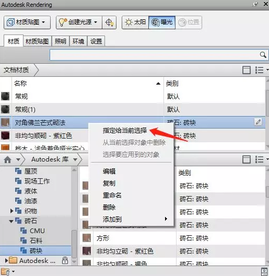269x276 pixels.
Task: Select the 非均匀顺砌 - 紫红色 material
Action: [x=43, y=136]
